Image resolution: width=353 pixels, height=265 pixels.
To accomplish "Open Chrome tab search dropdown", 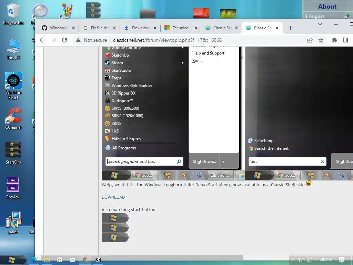I will [x=320, y=24].
